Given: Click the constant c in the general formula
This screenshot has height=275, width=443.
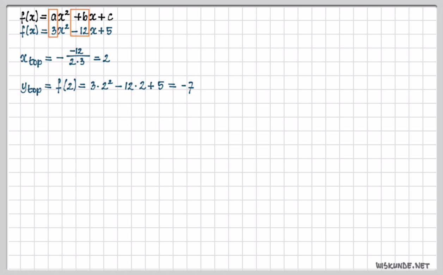Looking at the screenshot, I should point(110,17).
